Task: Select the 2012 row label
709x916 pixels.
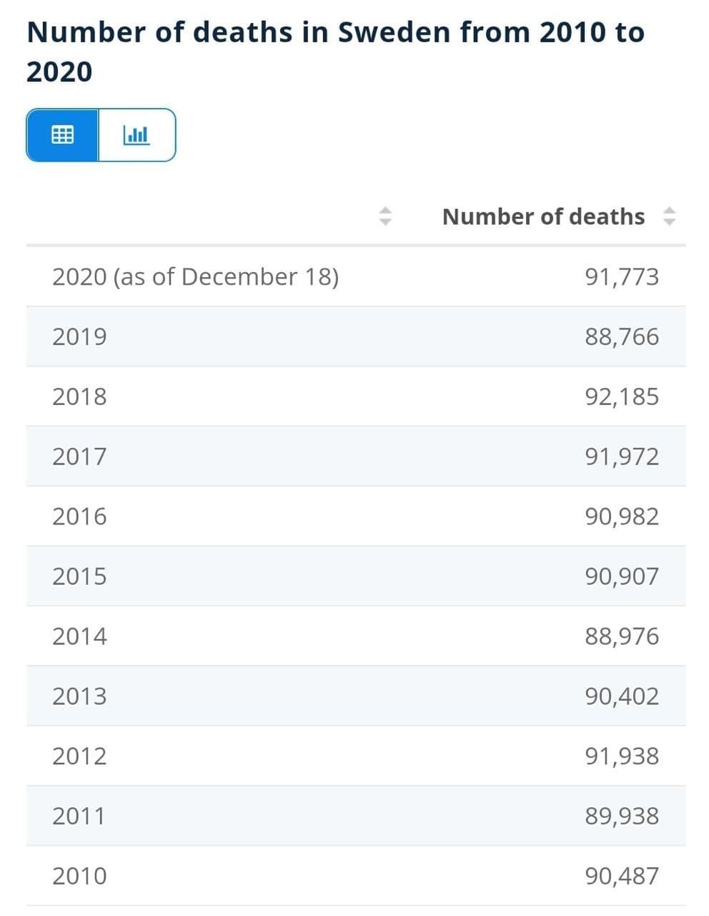Action: [79, 756]
